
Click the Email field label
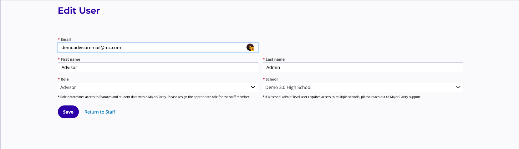[x=66, y=40]
